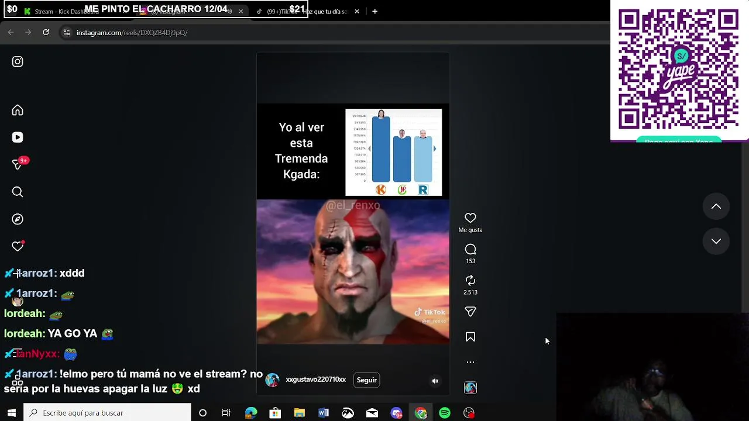Open Instagram notifications heart in sidebar
This screenshot has height=421, width=749.
click(18, 246)
